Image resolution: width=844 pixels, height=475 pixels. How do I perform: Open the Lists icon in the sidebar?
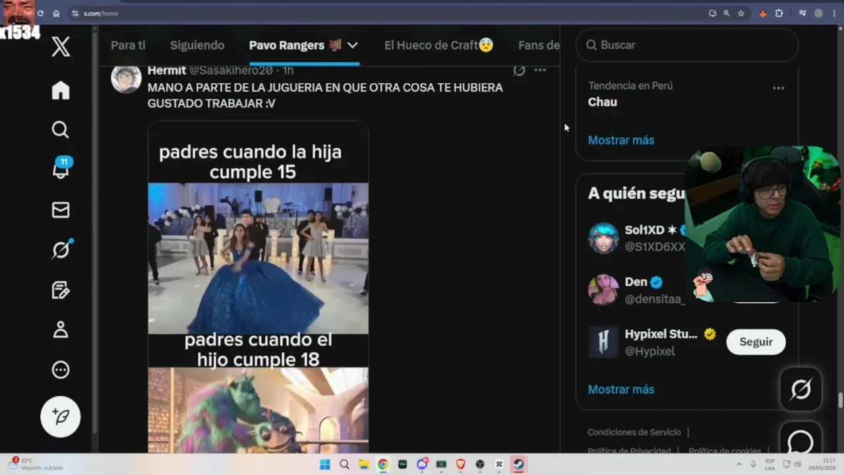pos(61,290)
